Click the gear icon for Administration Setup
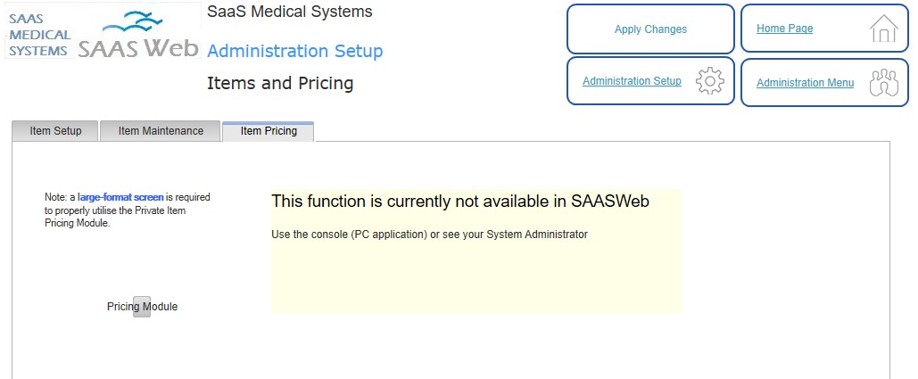The height and width of the screenshot is (379, 918). point(709,81)
